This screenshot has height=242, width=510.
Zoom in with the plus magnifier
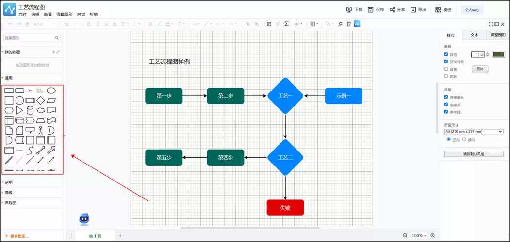coord(432,236)
